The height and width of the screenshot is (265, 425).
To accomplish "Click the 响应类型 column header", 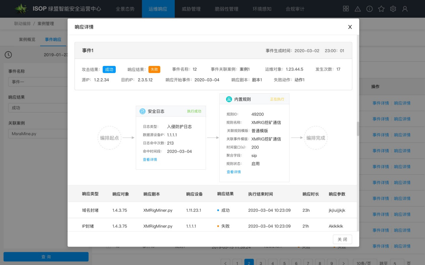I will click(x=91, y=194).
